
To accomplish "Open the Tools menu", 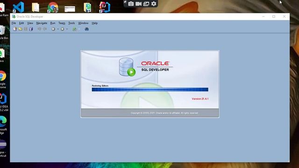I will (71, 23).
